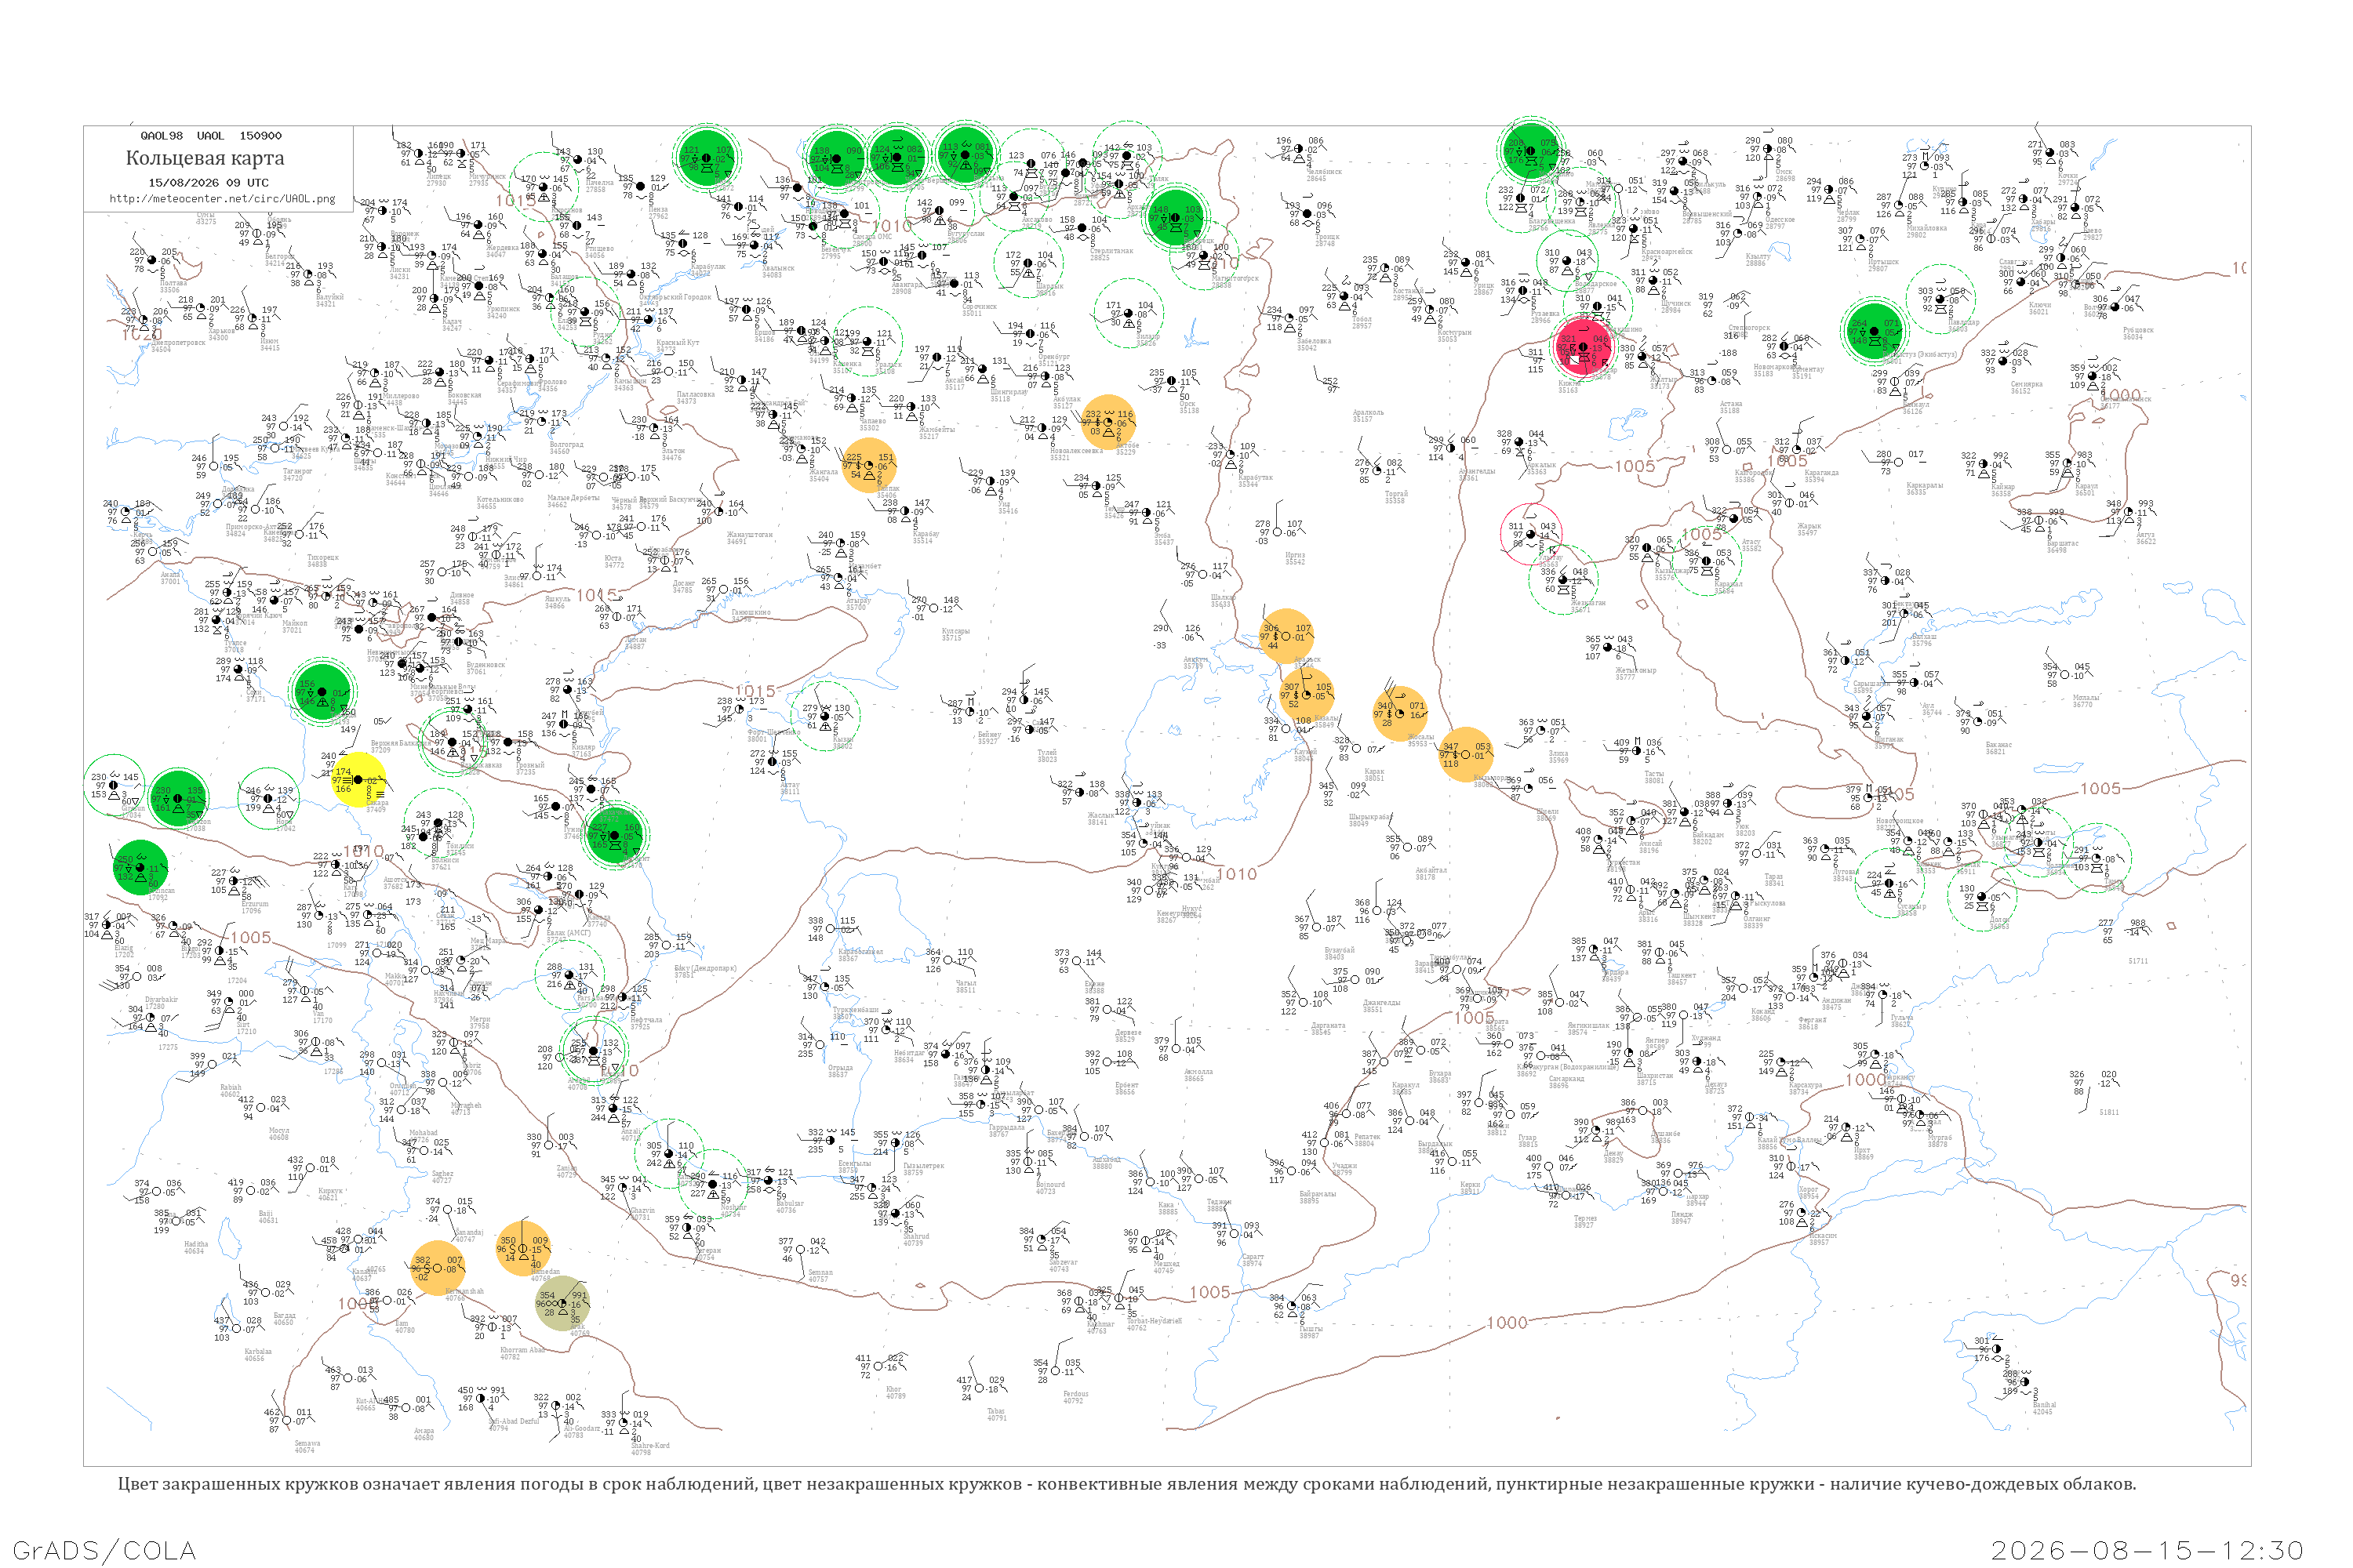Click the station label "Semawa 40674"
Viewport: 2353px width, 1568px height.
pos(307,1446)
